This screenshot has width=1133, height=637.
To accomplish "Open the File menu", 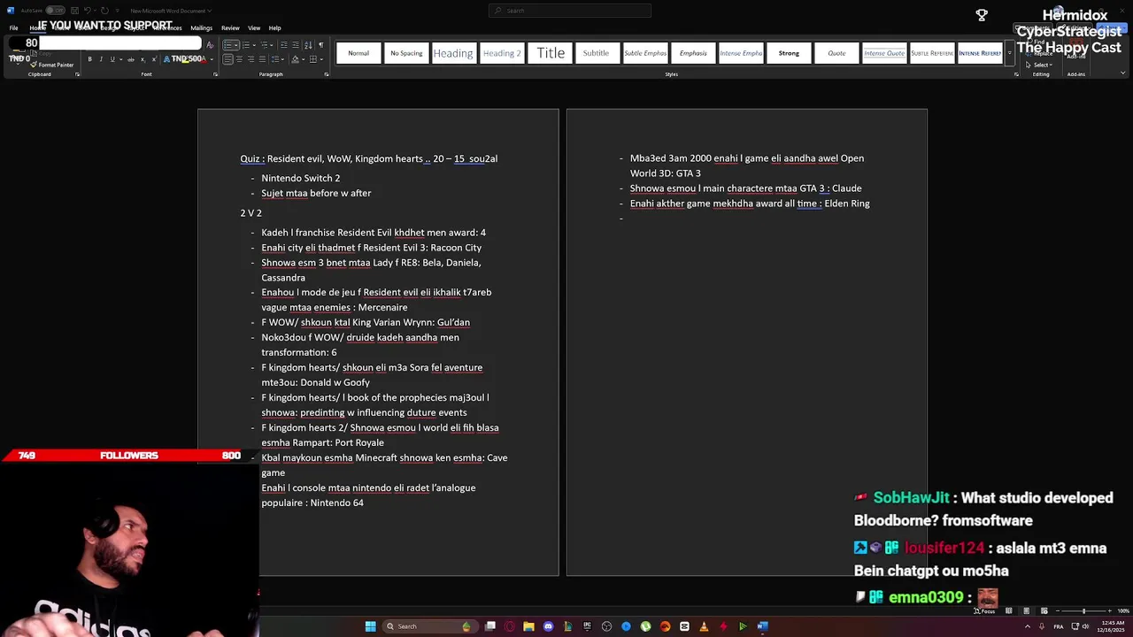I will coord(13,28).
